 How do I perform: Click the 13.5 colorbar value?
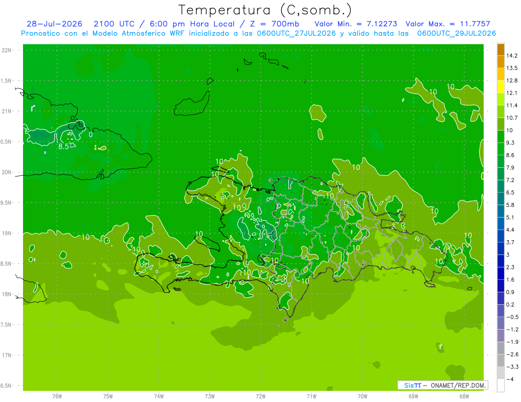point(512,68)
